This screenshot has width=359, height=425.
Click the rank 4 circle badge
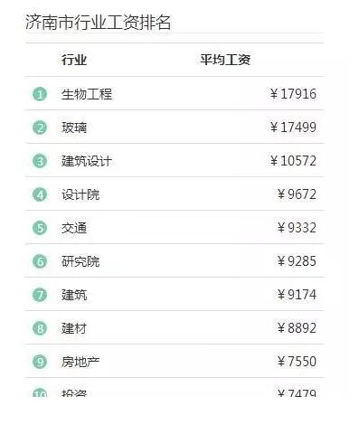click(x=40, y=194)
